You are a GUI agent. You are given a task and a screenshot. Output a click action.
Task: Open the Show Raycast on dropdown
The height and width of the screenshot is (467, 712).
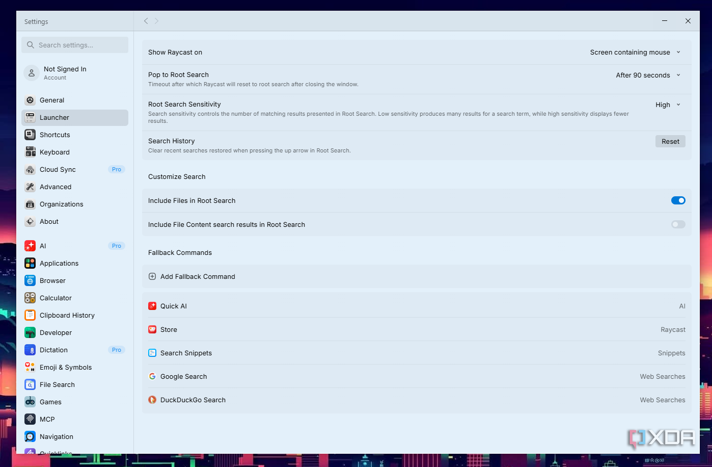tap(635, 53)
